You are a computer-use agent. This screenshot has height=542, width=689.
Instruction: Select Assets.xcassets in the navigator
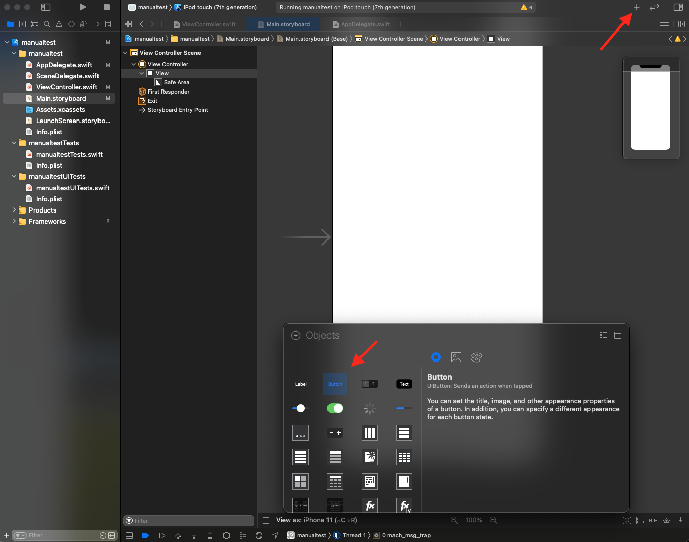click(60, 109)
